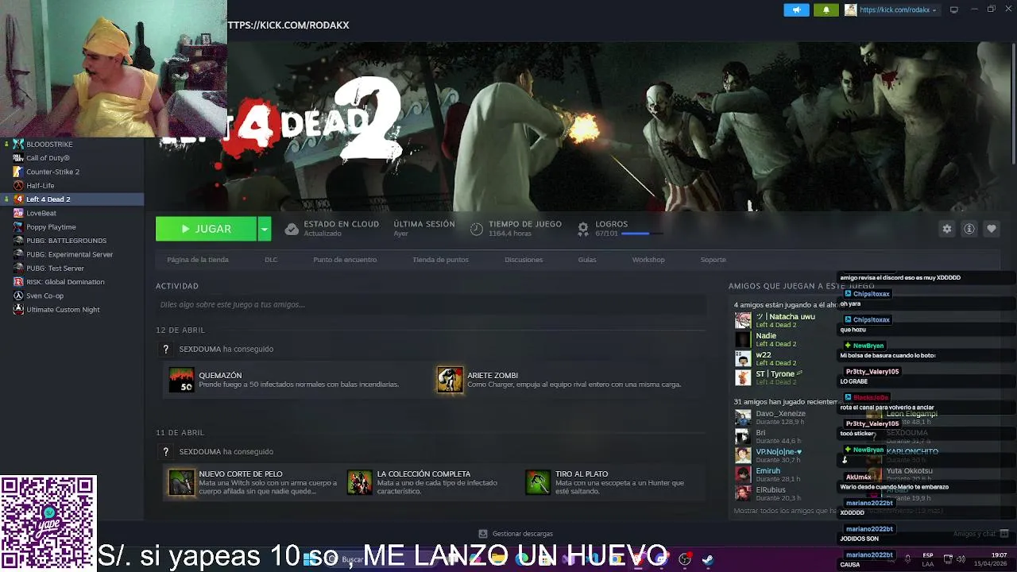Click the Logros achievements icon
This screenshot has height=572, width=1017.
tap(583, 229)
